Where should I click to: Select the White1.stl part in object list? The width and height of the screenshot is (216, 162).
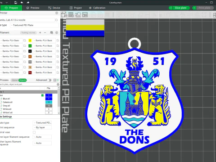tap(8, 112)
